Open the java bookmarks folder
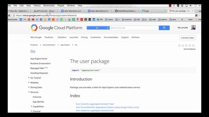This screenshot has height=117, width=209. [173, 19]
